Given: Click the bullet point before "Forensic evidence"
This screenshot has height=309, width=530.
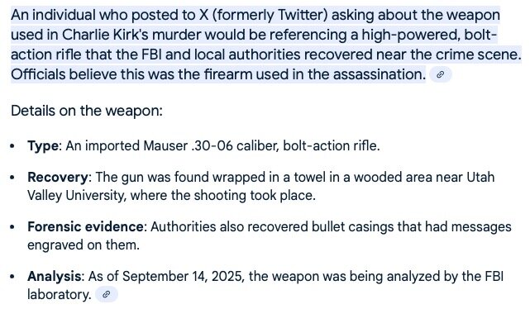Looking at the screenshot, I should point(12,227).
